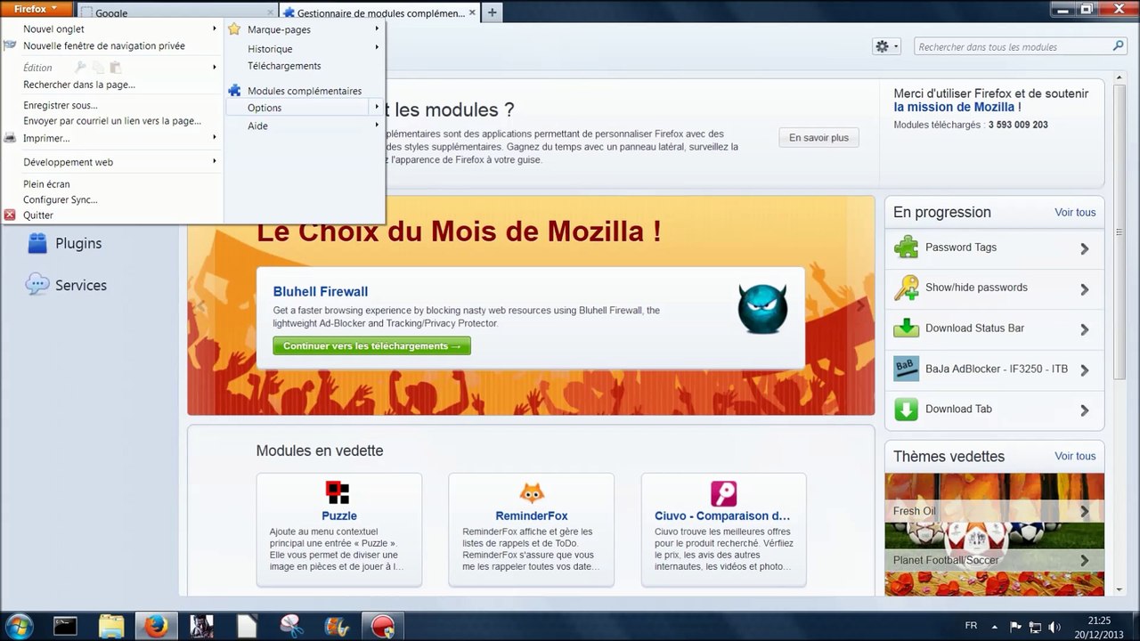The image size is (1140, 641).
Task: Open Configurer Sync…
Action: (61, 200)
